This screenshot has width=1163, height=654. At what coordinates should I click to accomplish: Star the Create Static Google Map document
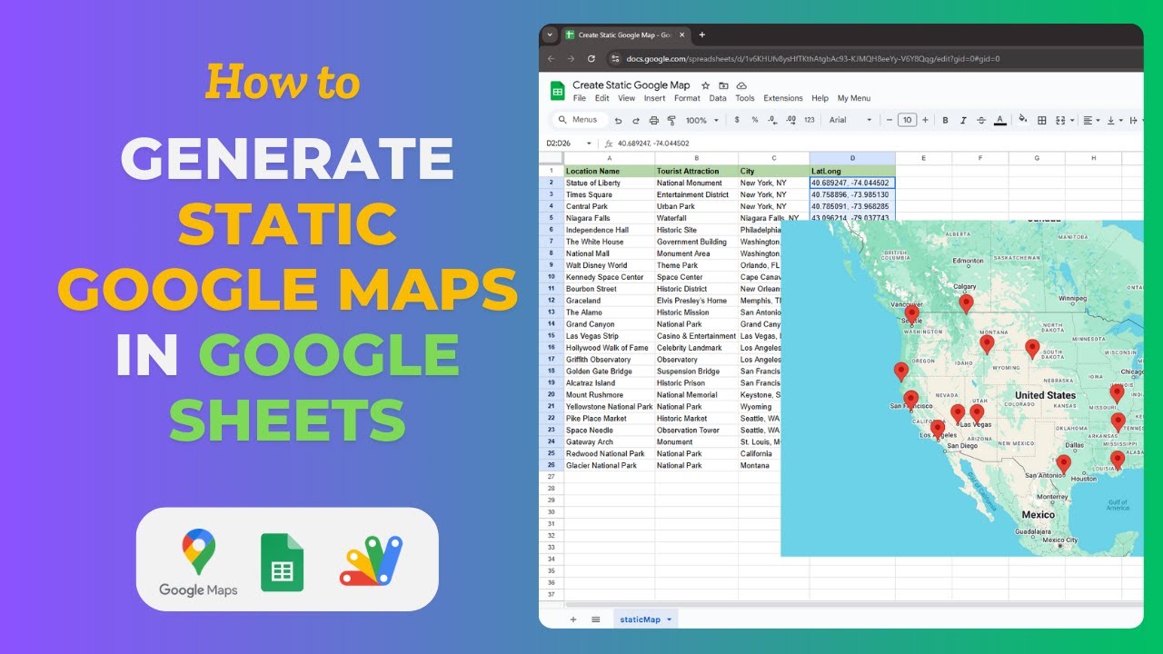coord(705,85)
